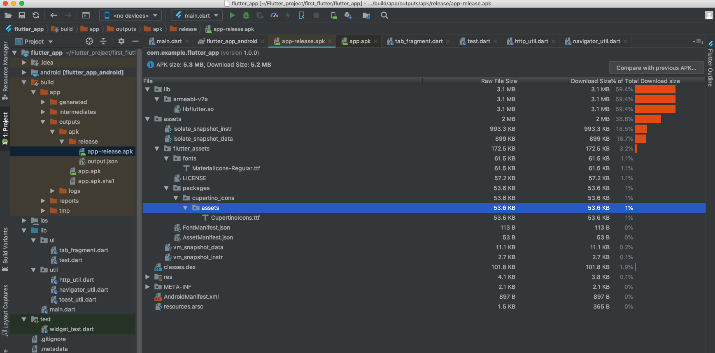The image size is (715, 353).
Task: Click Compare with previous APK button
Action: [657, 68]
